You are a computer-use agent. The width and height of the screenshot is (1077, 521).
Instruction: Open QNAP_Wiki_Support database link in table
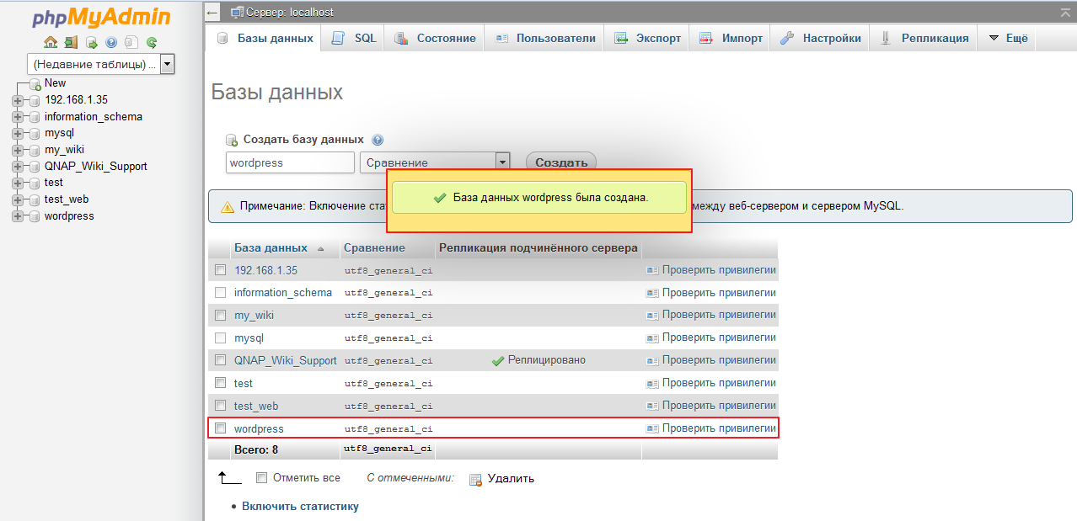click(x=286, y=360)
